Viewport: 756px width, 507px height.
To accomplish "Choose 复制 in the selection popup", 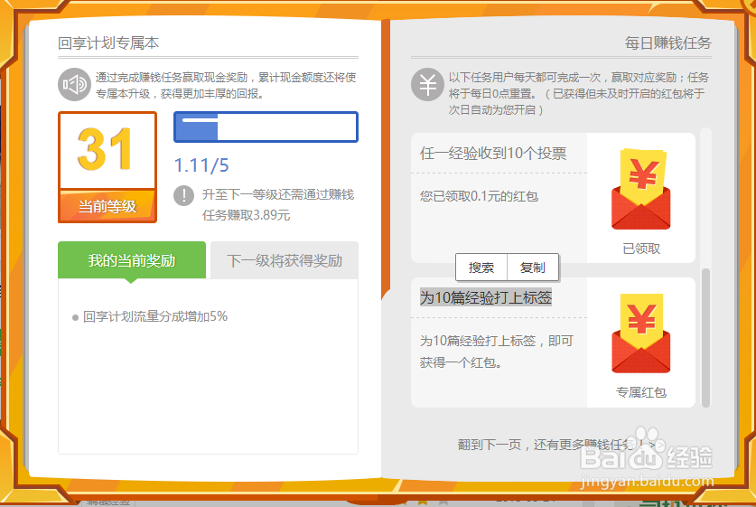I will (x=533, y=268).
